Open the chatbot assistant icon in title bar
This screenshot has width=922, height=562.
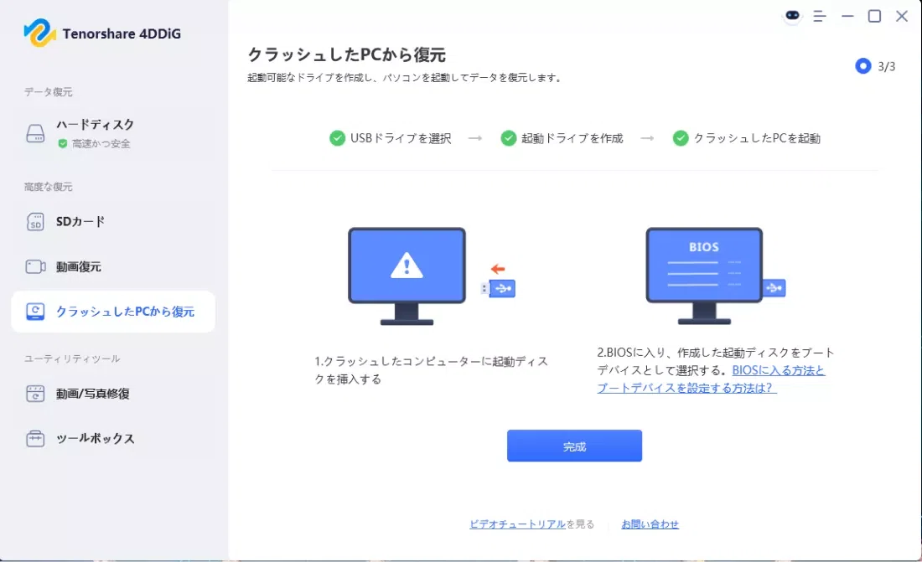pyautogui.click(x=792, y=16)
